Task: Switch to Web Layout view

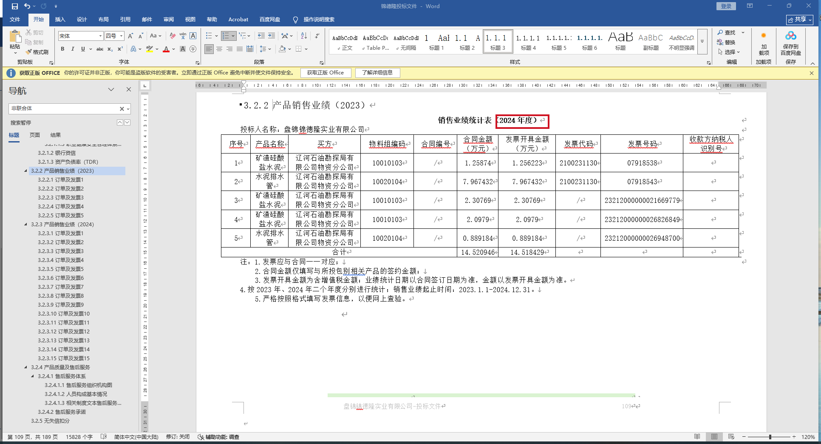Action: click(731, 437)
